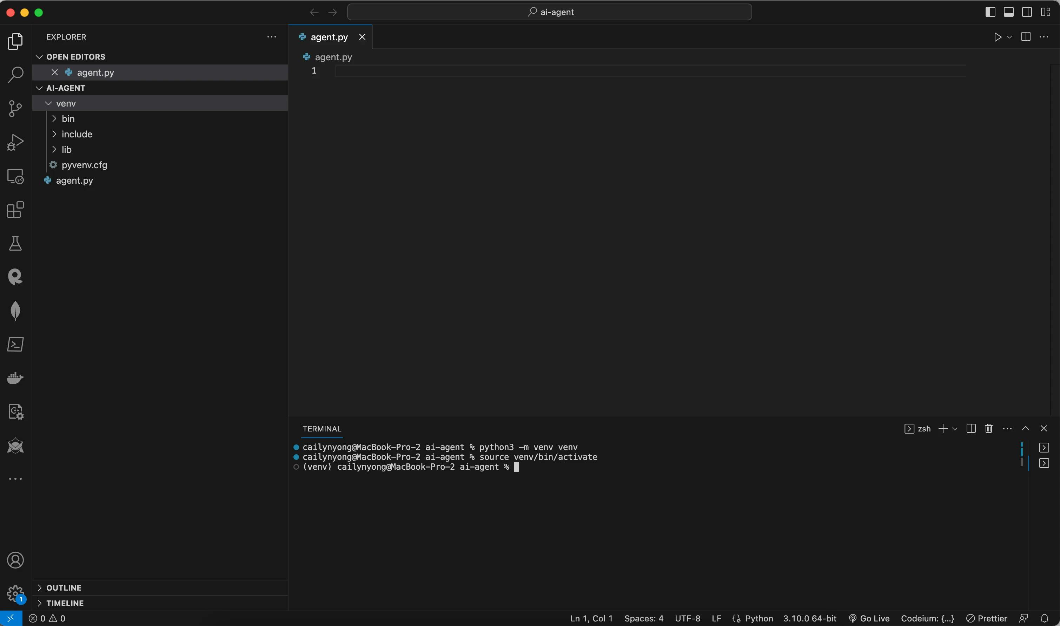Toggle secondary sidebar layout button
The image size is (1060, 626).
[x=1027, y=12]
